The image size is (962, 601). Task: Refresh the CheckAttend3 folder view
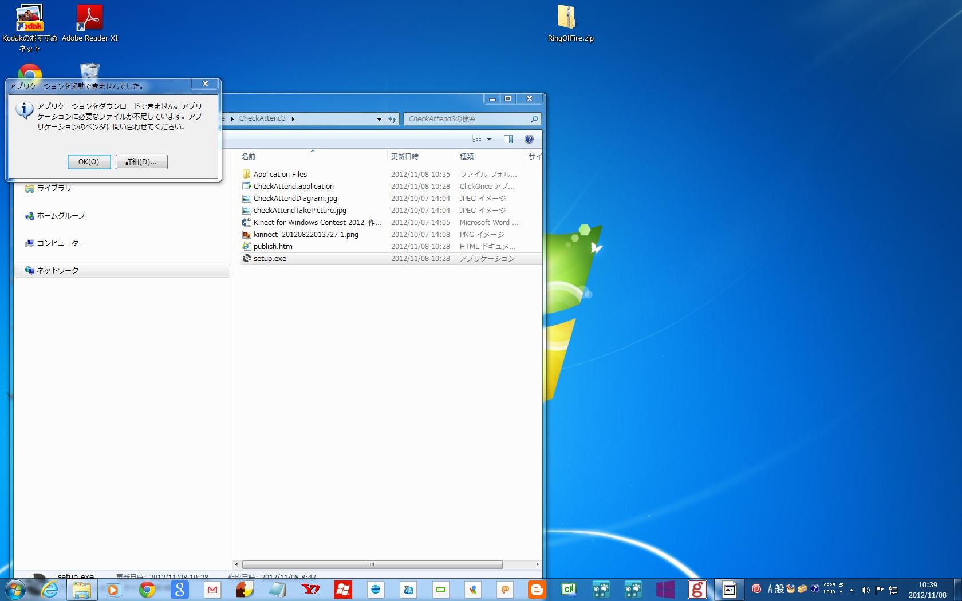point(392,119)
